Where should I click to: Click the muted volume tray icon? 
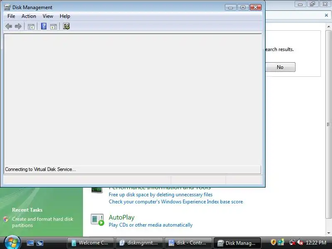pos(300,242)
